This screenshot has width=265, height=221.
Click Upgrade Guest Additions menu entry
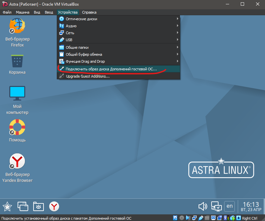[119, 76]
